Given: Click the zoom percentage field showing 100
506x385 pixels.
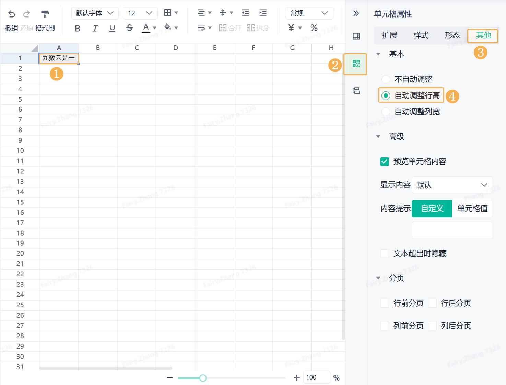Looking at the screenshot, I should click(x=316, y=377).
